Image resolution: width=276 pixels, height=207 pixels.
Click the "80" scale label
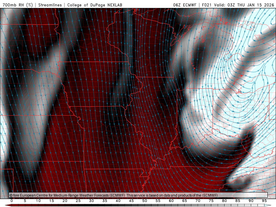(x=224, y=201)
